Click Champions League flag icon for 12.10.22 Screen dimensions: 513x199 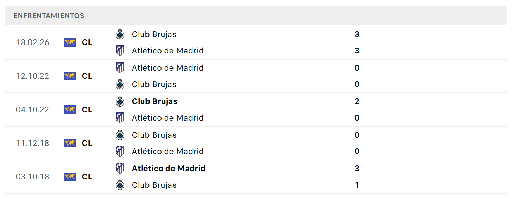coord(70,76)
